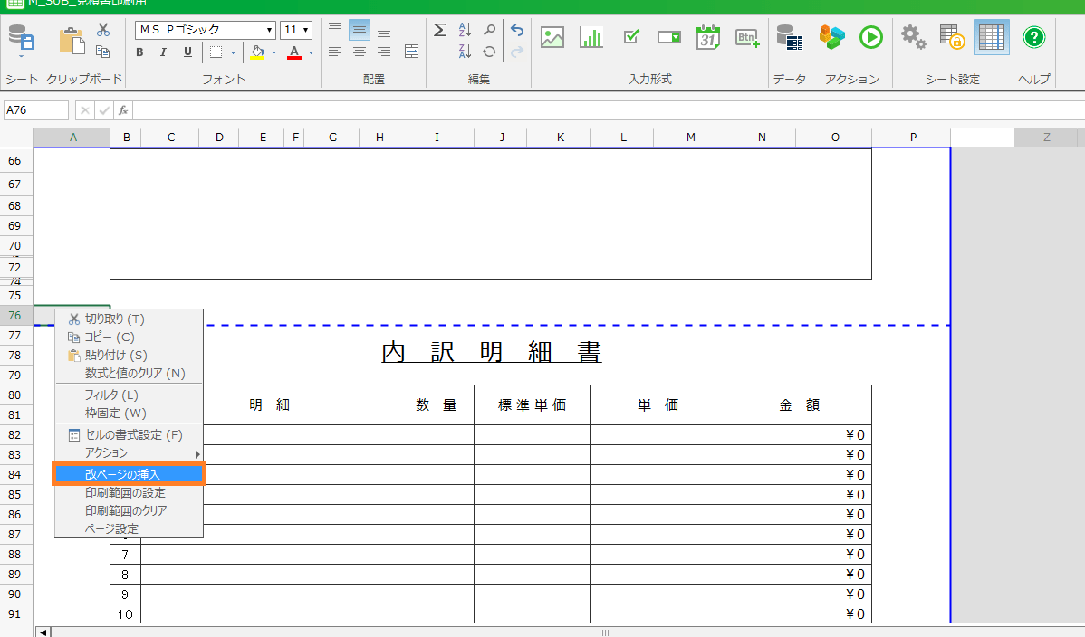Click the image input format icon
Screen dimensions: 1085x637
tap(552, 37)
